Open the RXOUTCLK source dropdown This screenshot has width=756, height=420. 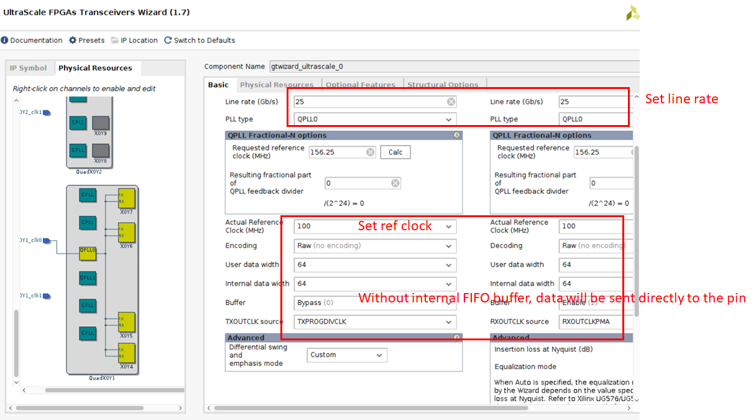[x=596, y=322]
